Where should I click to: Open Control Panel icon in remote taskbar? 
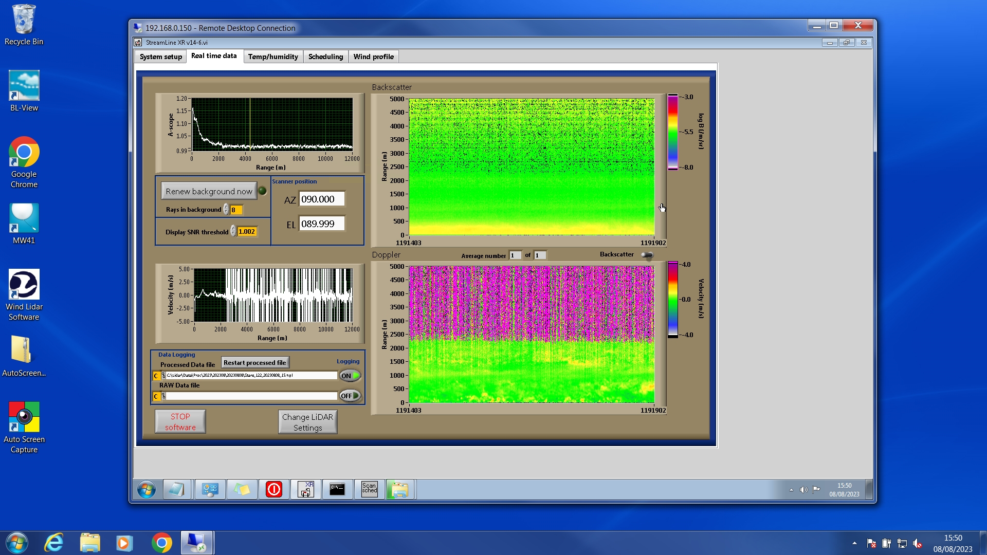[210, 489]
